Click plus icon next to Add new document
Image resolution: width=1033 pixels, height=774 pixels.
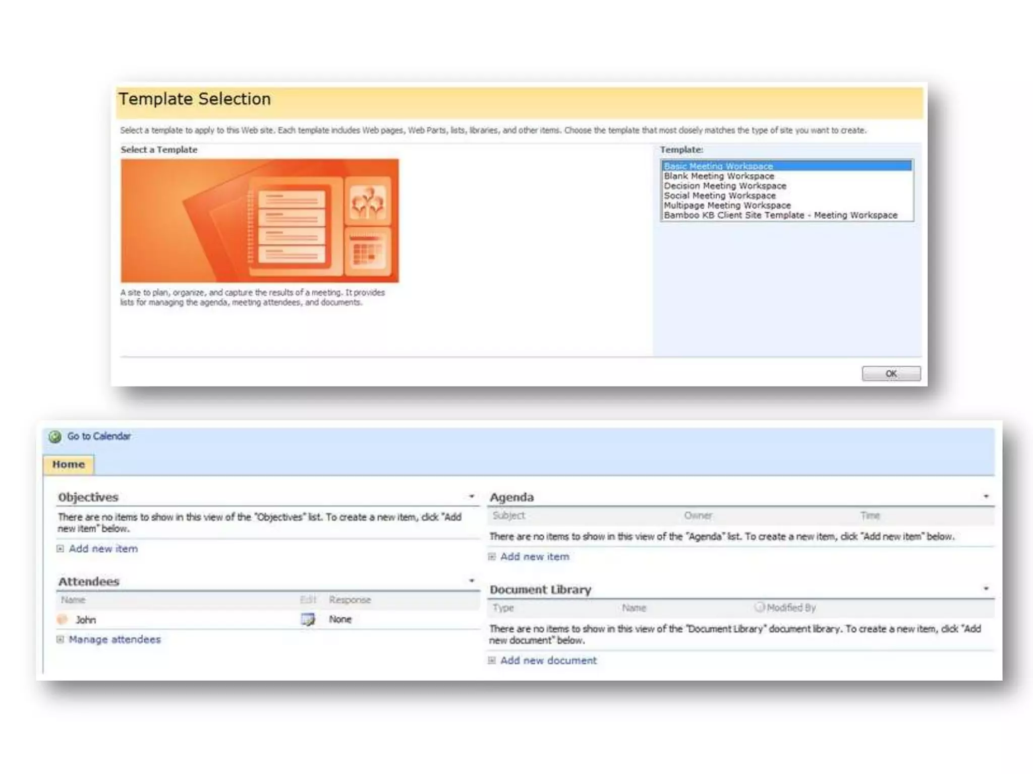(x=492, y=660)
